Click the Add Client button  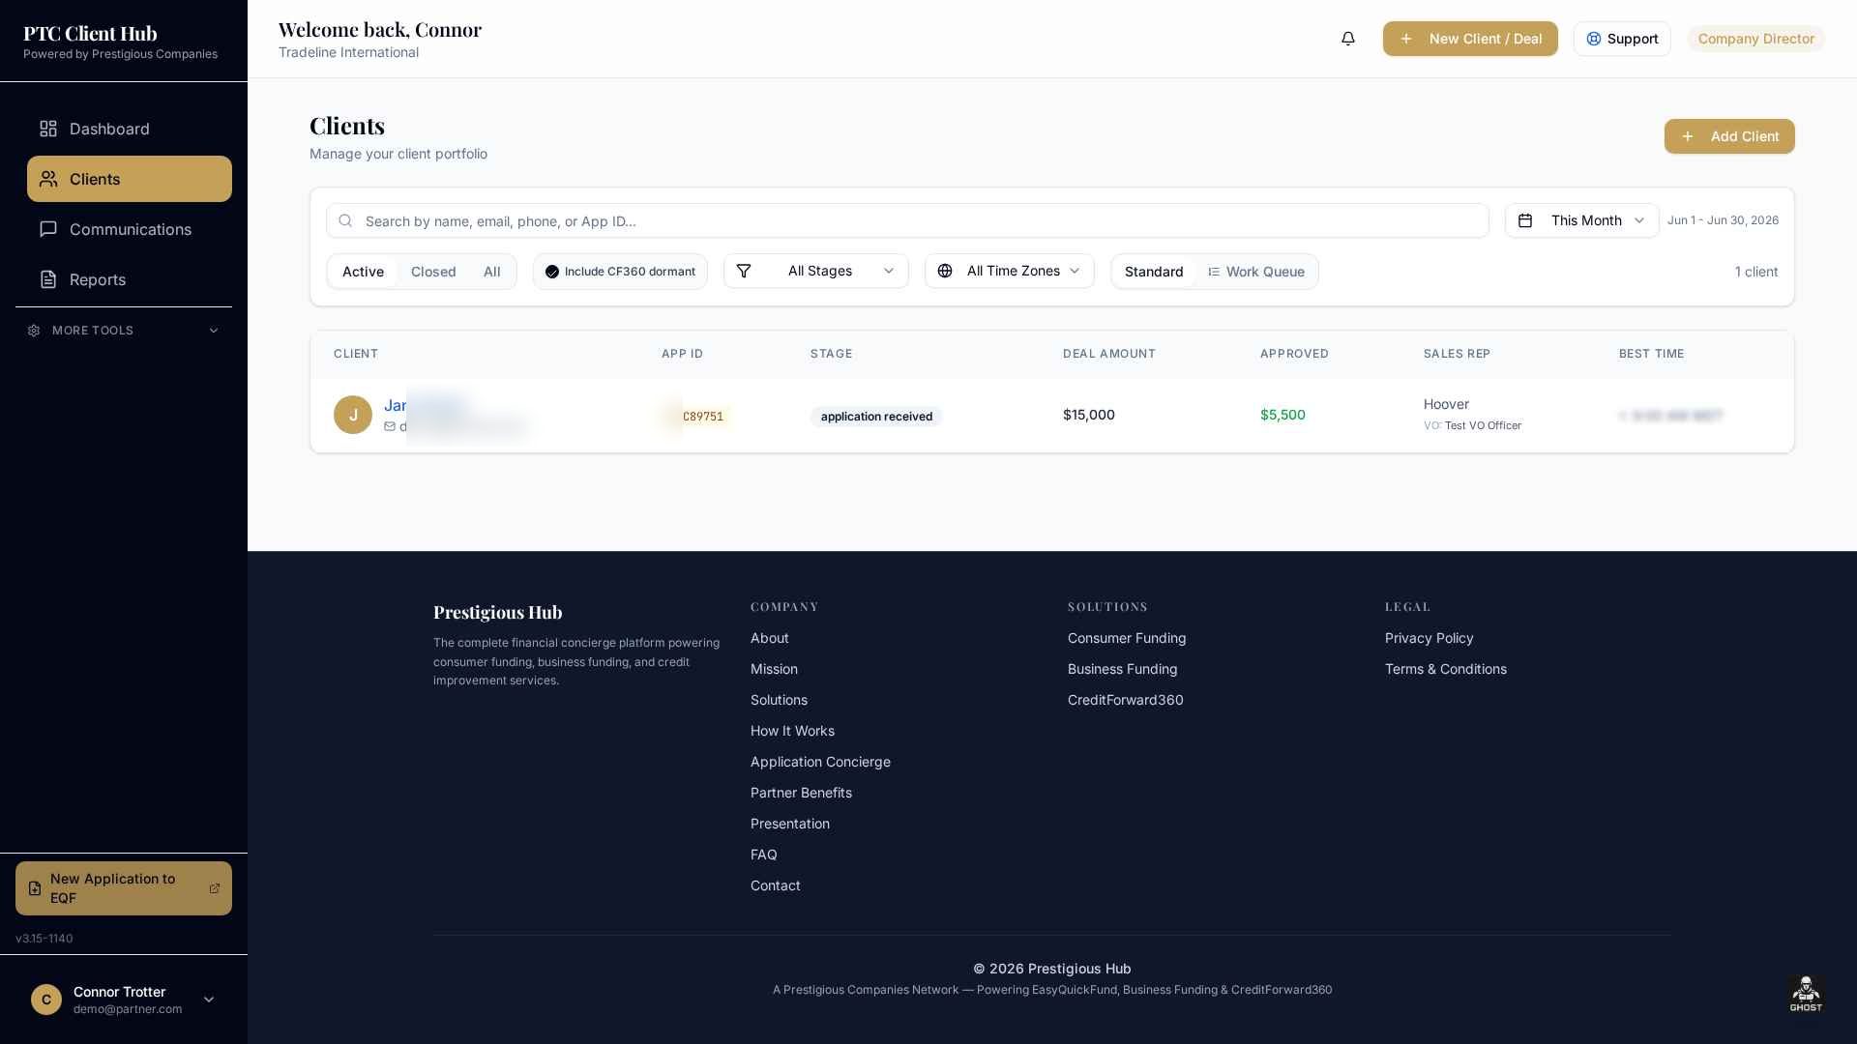coord(1729,136)
